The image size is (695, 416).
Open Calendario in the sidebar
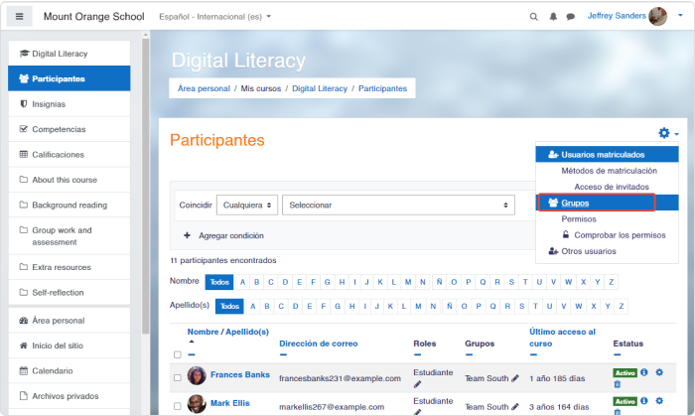[x=69, y=370]
